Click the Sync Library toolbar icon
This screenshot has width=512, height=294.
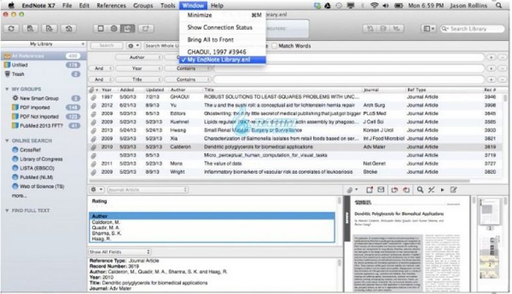point(12,29)
